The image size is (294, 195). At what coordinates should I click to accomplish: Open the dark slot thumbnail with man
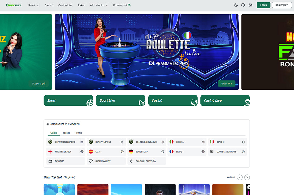click(x=160, y=189)
